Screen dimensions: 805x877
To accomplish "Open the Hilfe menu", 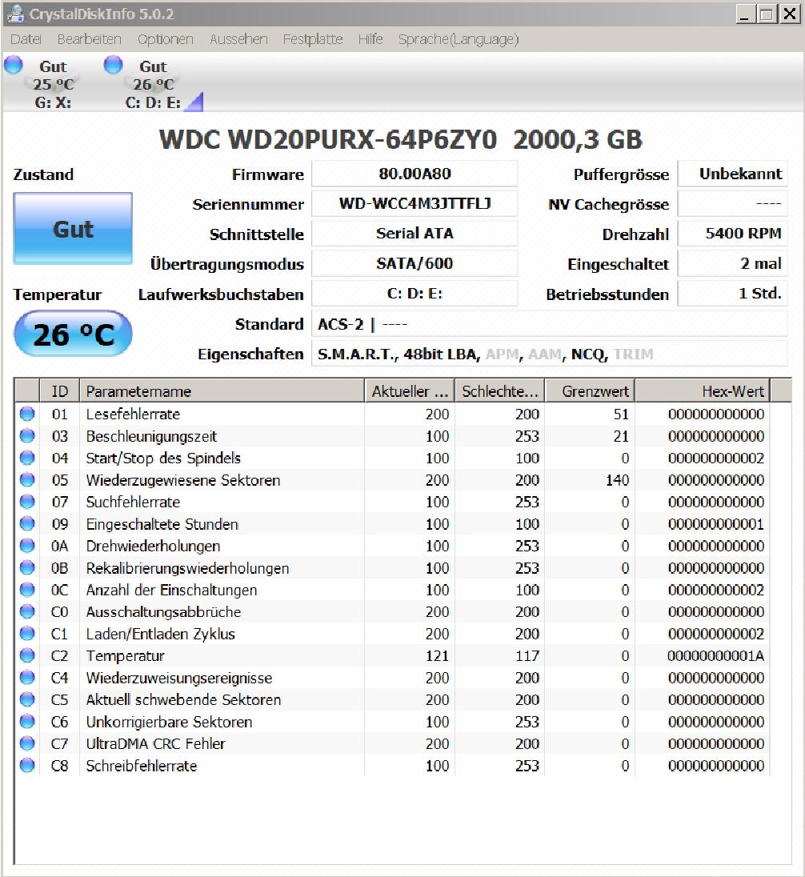I will pos(370,39).
